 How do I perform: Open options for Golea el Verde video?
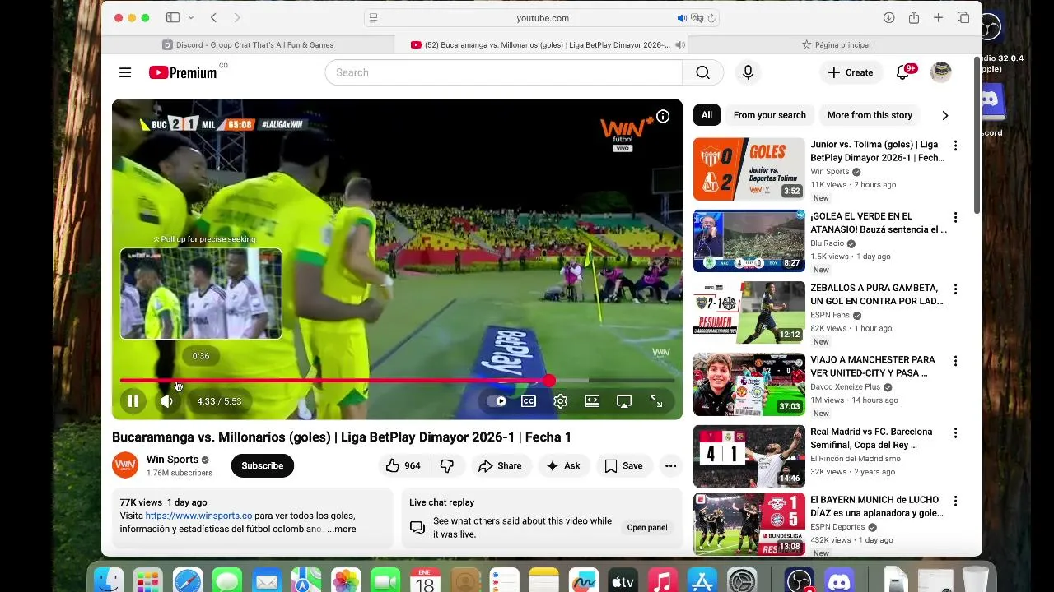(x=955, y=218)
